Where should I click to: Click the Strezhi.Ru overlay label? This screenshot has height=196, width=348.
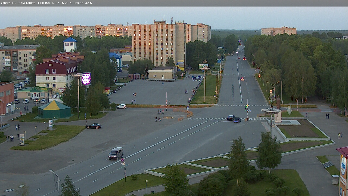(x=8, y=3)
